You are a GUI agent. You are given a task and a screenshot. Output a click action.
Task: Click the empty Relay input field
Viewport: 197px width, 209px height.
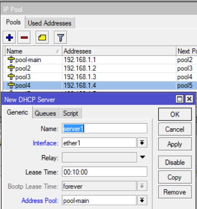click(99, 157)
